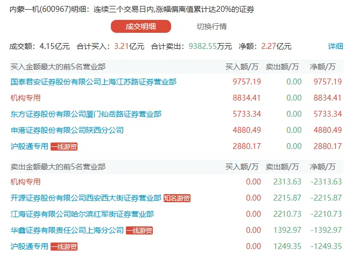Select the 成交明细 tab
Viewport: 353px width, 256px height.
[x=141, y=26]
